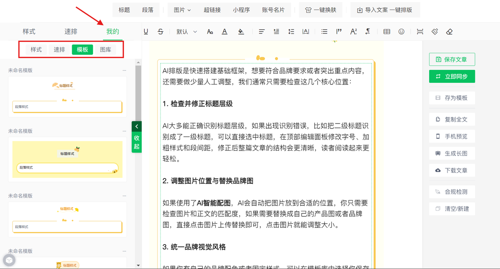The image size is (500, 269).
Task: Click 超链接 to insert hyperlink
Action: coord(212,10)
